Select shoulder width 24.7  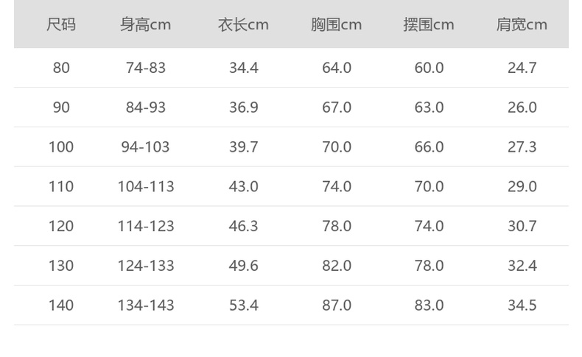522,68
